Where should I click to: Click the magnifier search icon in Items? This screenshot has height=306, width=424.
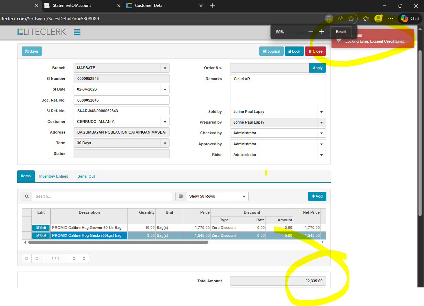click(x=27, y=196)
